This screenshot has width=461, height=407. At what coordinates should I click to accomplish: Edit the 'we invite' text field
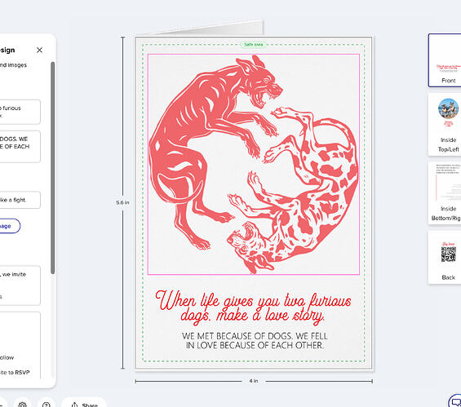(20, 285)
